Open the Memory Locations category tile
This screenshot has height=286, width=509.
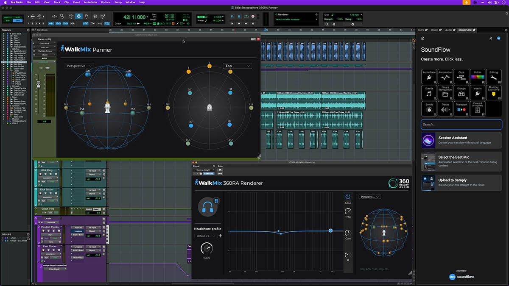pyautogui.click(x=493, y=92)
